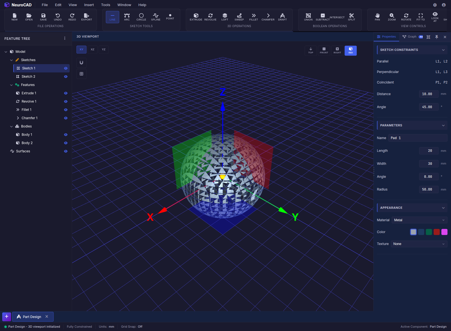This screenshot has width=451, height=331.
Task: Open the Revolve 3D operation
Action: 210,17
